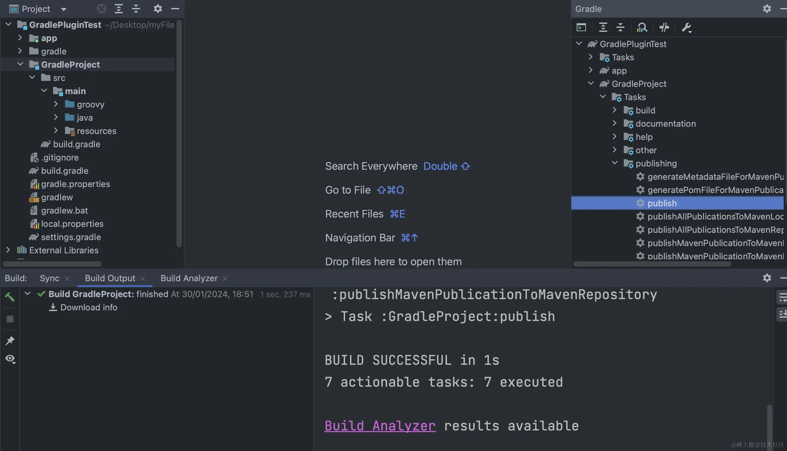Toggle the eye view options icon

click(10, 359)
